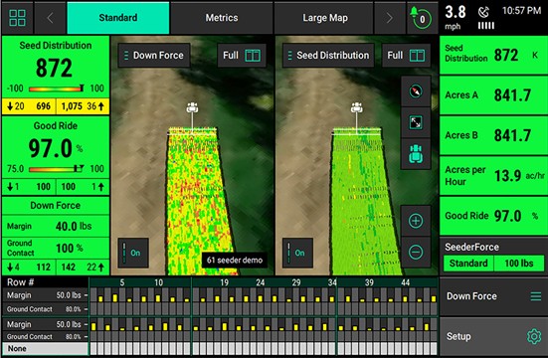
Task: Toggle the On switch on Down Force map
Action: (133, 253)
